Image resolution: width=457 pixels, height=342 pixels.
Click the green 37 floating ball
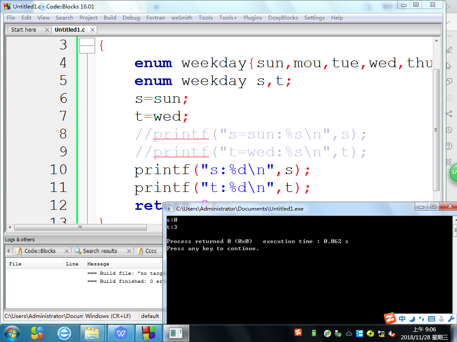click(453, 172)
